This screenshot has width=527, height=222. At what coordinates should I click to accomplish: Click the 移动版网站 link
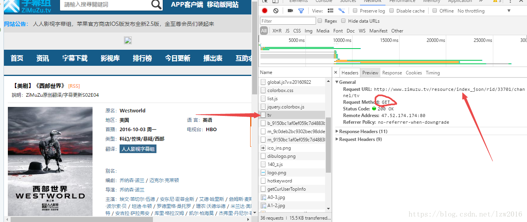[223, 5]
